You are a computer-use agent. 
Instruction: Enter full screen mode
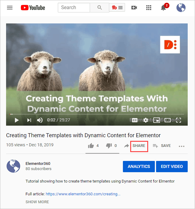point(179,120)
